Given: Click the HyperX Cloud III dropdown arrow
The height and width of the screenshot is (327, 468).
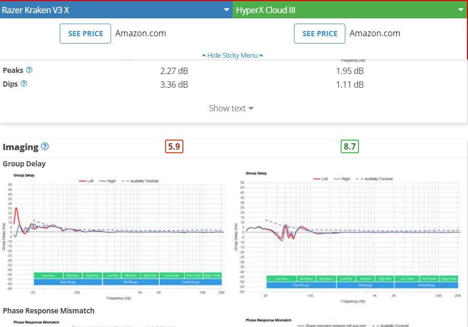Looking at the screenshot, I should (461, 10).
